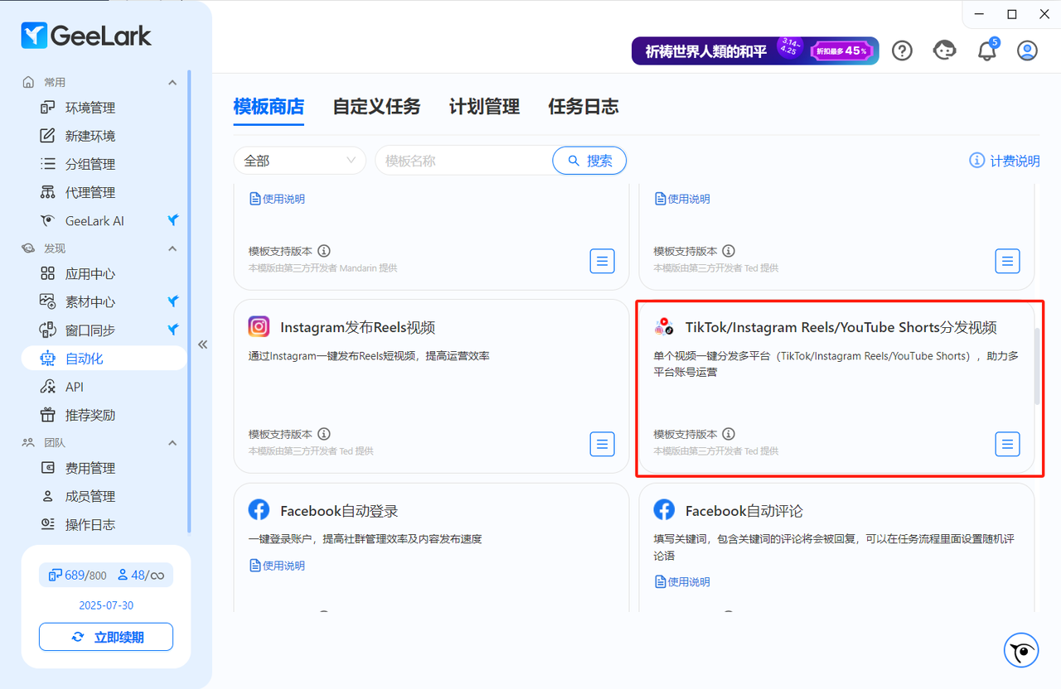Open details list icon on TikTok distribution card
Image resolution: width=1061 pixels, height=689 pixels.
tap(1007, 444)
